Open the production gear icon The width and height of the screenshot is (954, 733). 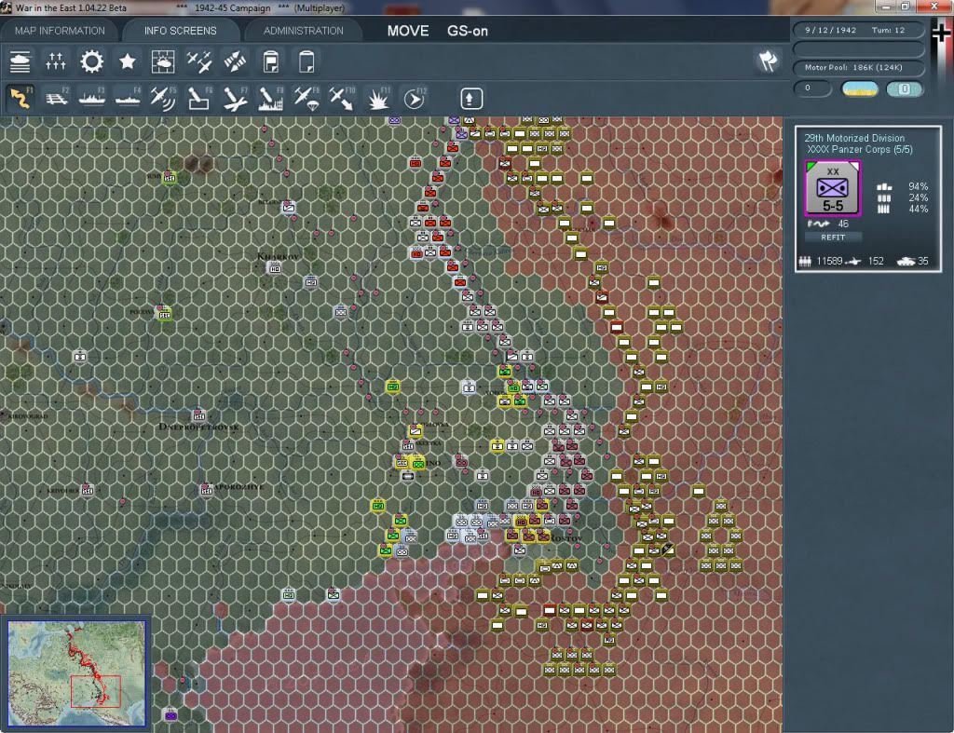92,61
